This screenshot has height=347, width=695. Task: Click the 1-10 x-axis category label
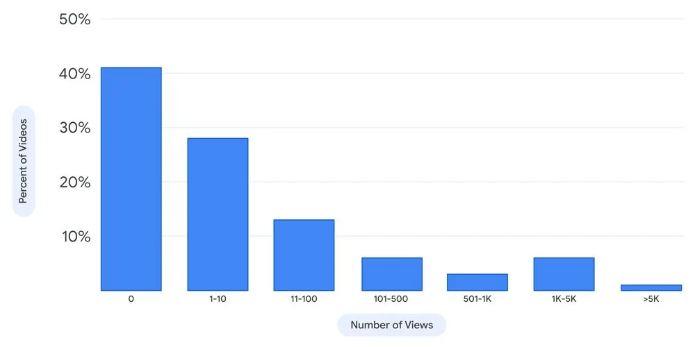218,300
